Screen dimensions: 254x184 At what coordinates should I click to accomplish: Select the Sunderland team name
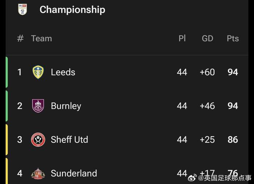(74, 174)
